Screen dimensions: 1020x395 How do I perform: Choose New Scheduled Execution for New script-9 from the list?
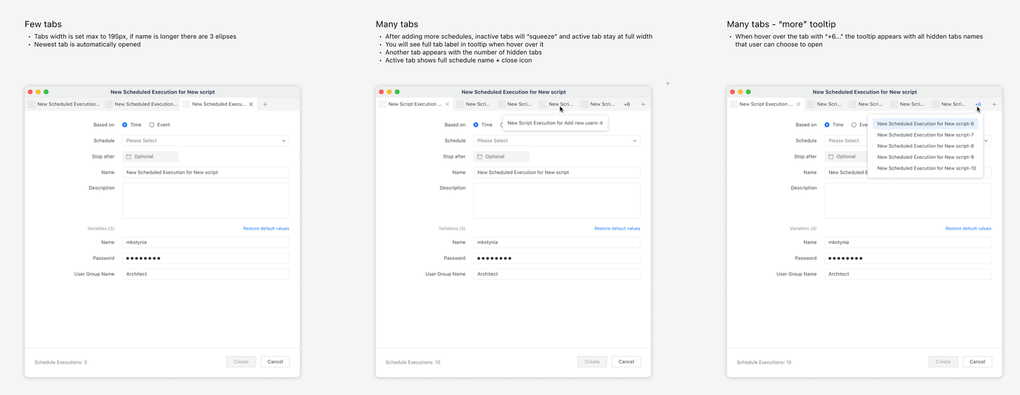point(925,157)
